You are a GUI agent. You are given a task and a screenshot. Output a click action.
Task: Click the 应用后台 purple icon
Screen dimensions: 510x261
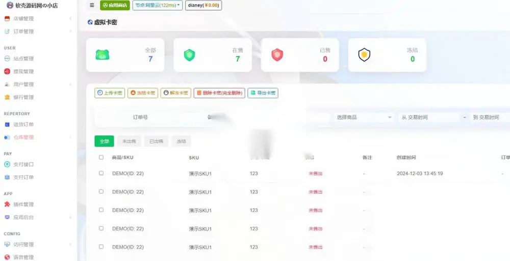click(7, 217)
